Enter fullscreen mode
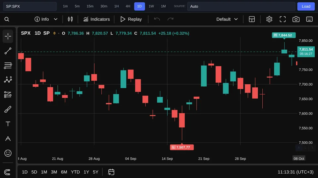 coord(283,19)
